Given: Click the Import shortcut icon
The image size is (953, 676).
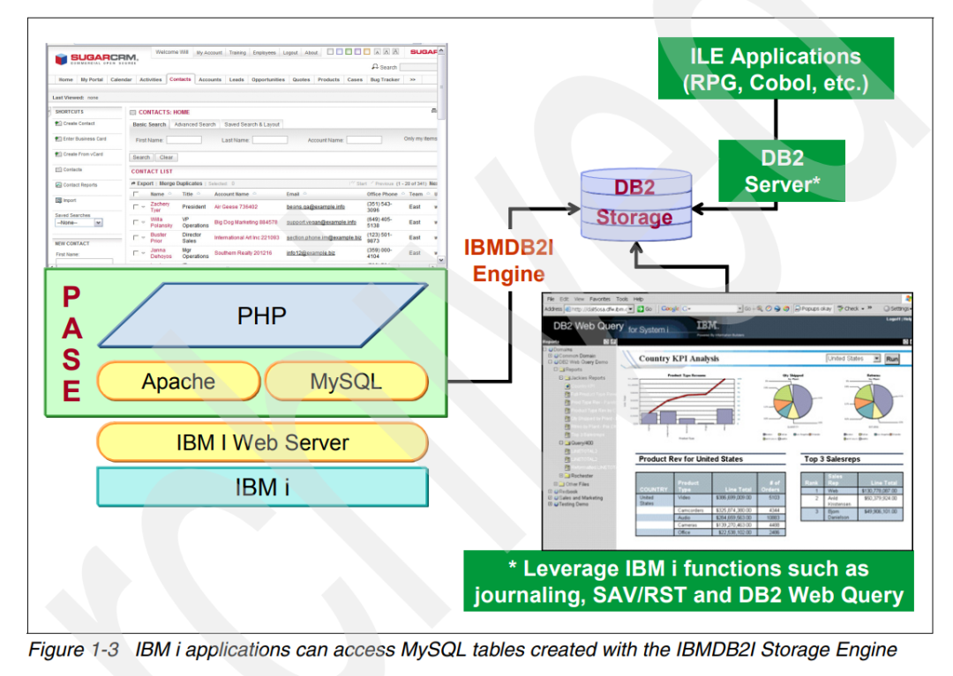Looking at the screenshot, I should (x=58, y=200).
